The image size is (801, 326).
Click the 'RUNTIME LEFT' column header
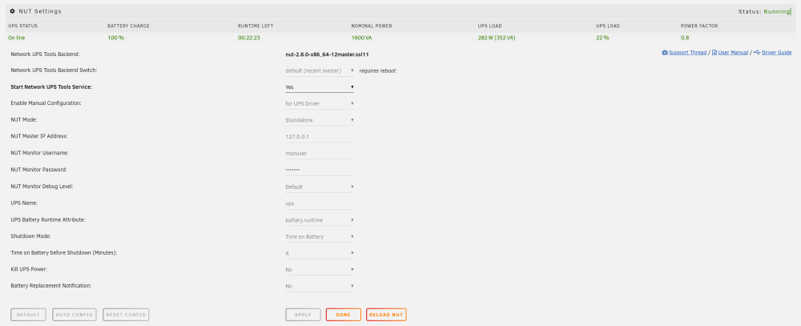256,26
